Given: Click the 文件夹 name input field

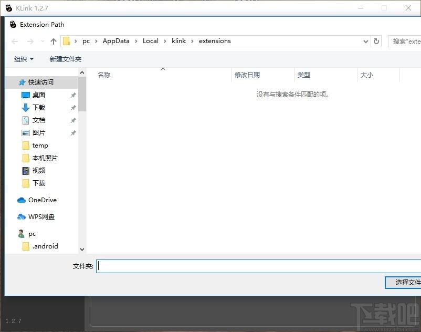Looking at the screenshot, I should (259, 266).
